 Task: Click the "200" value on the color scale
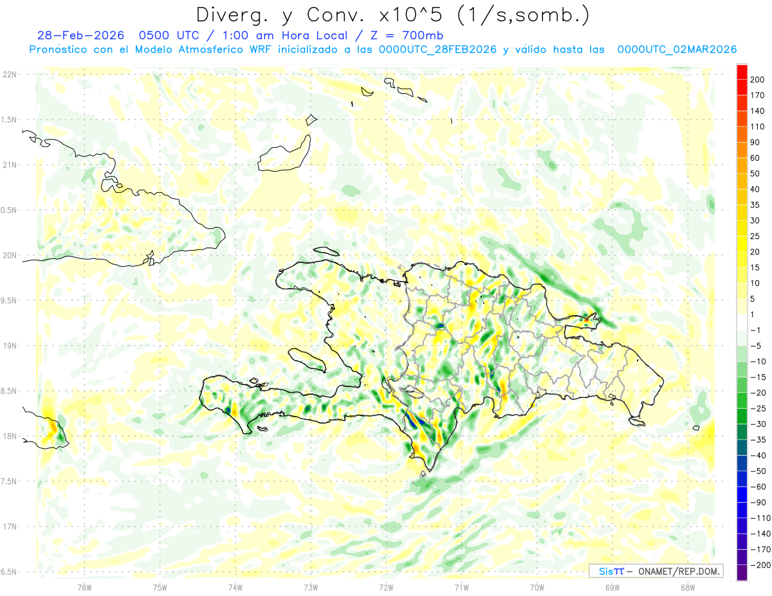pyautogui.click(x=758, y=80)
